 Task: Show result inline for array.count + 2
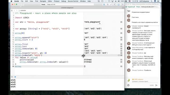pos(121,40)
